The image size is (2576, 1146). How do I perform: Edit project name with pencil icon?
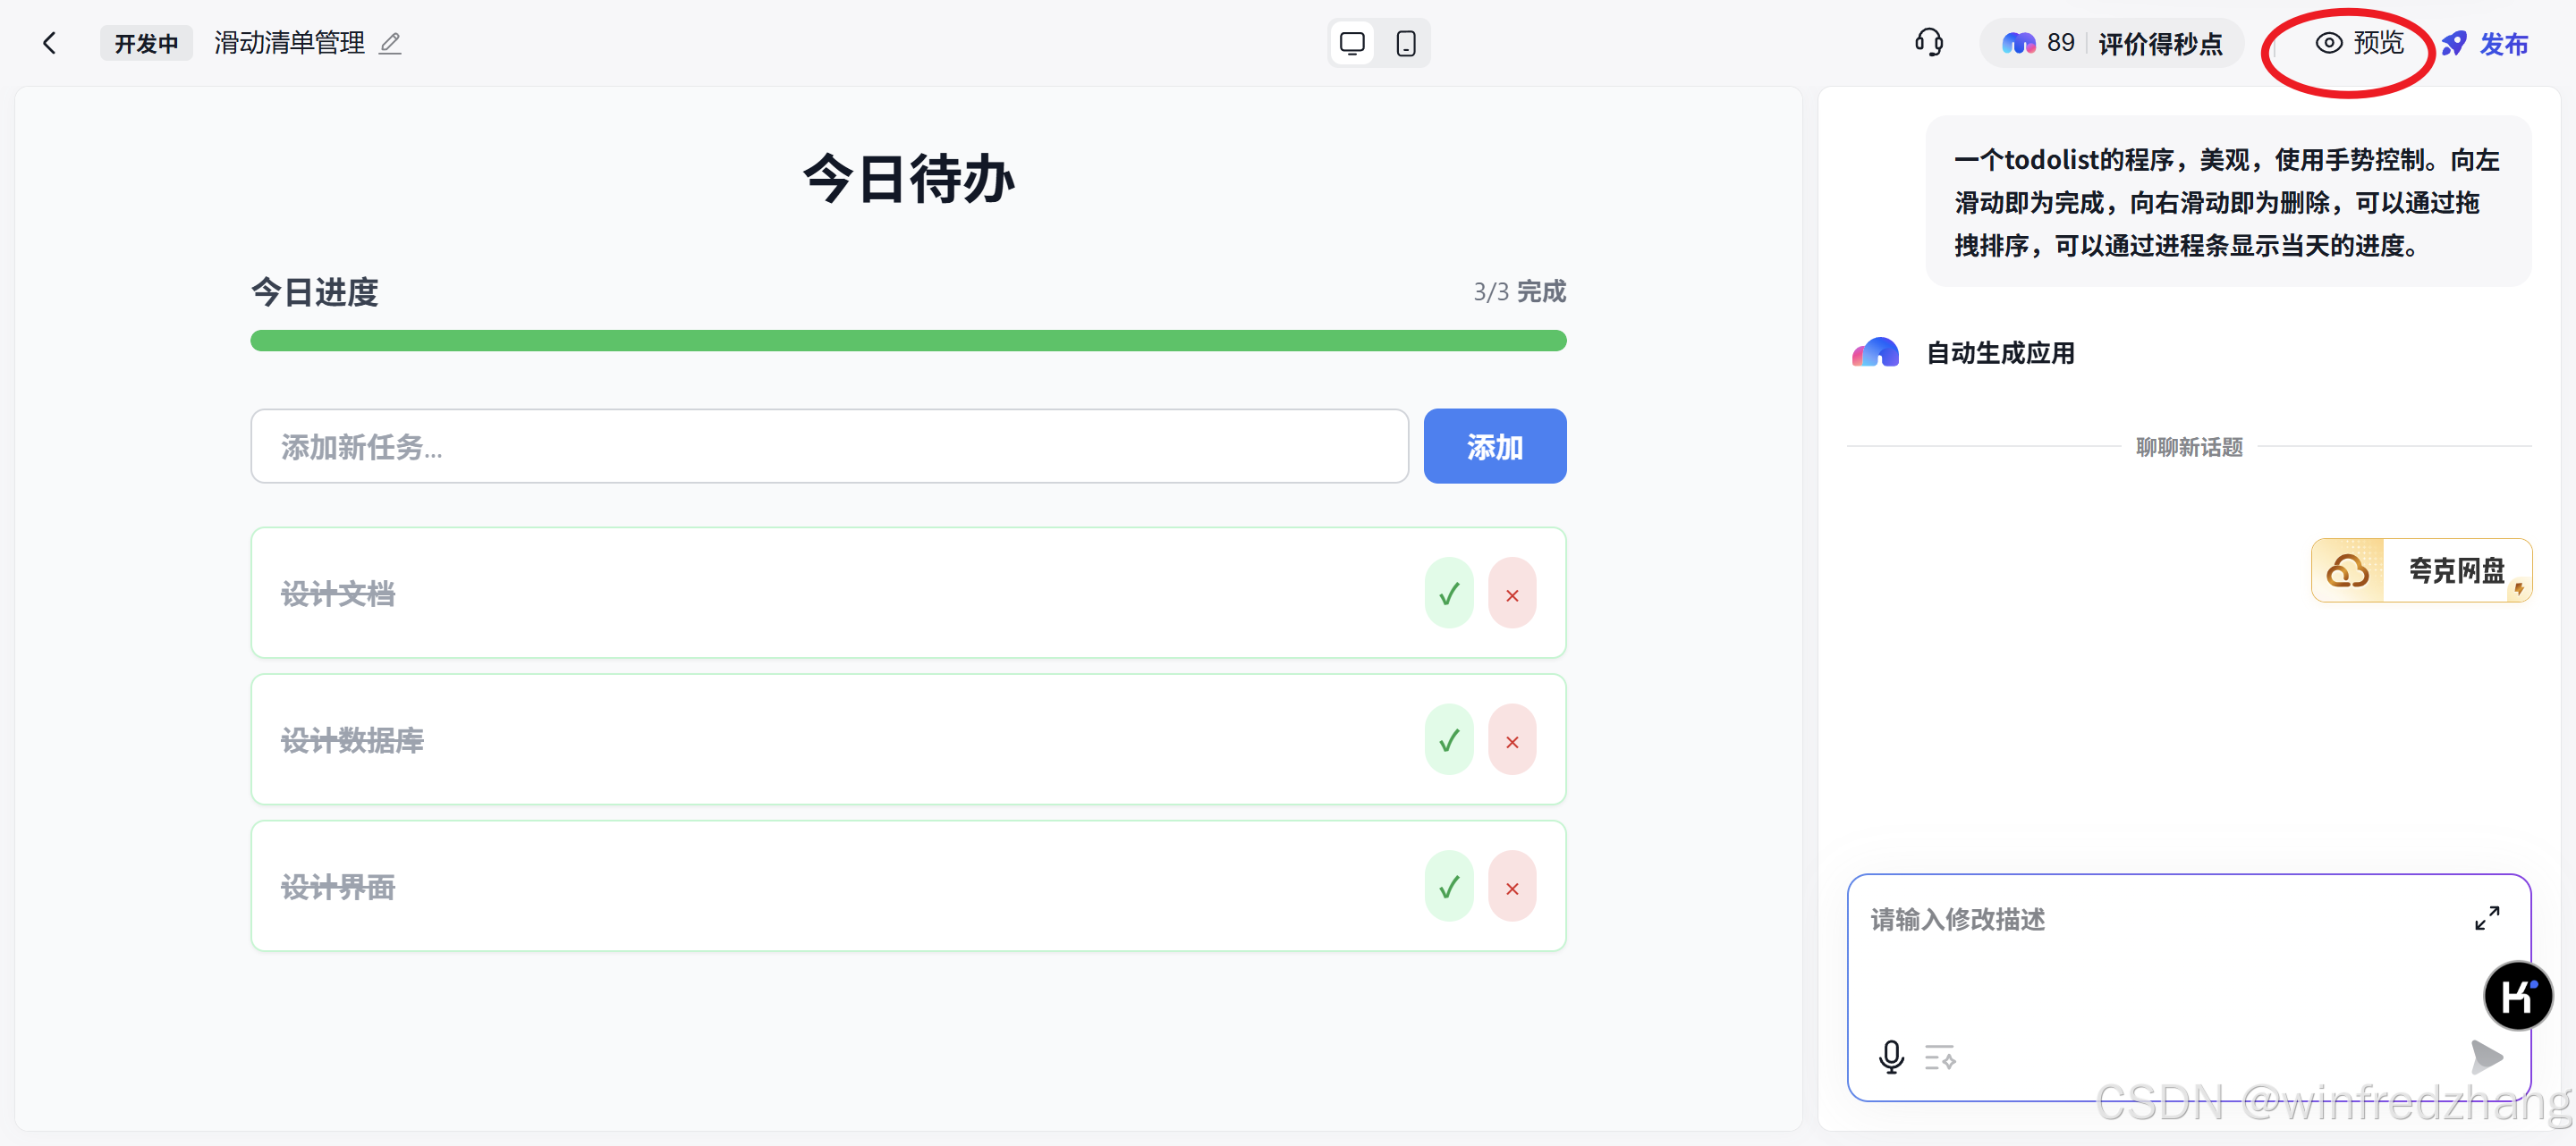[390, 43]
